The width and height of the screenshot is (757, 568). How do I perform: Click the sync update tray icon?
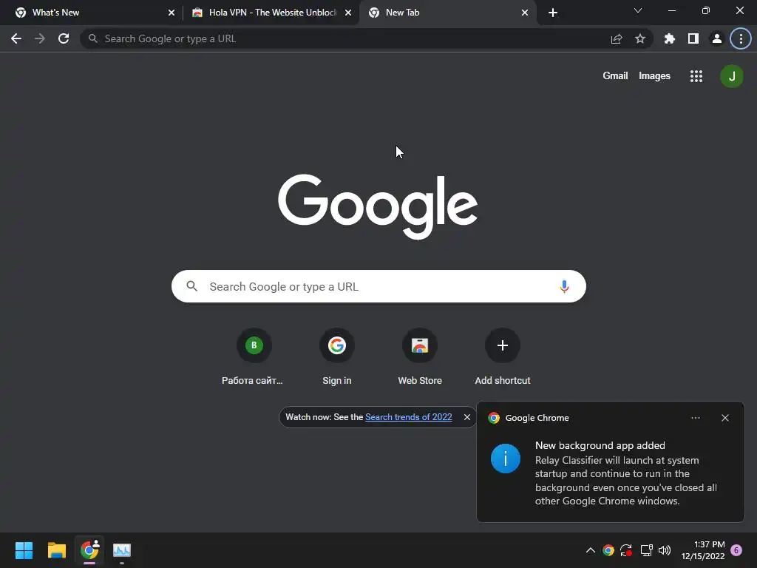[x=626, y=550]
